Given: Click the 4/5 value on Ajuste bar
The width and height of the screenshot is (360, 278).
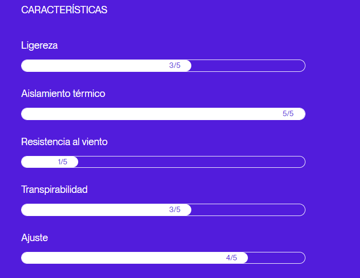Looking at the screenshot, I should point(231,258).
